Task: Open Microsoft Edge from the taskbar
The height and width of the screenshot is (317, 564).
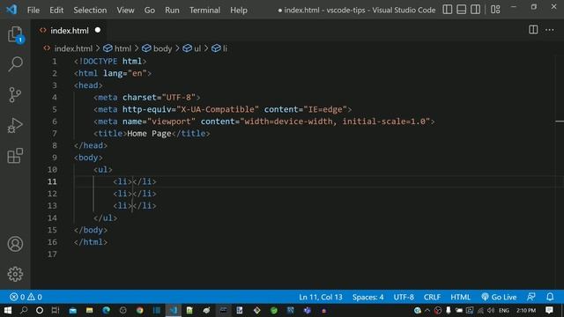Action: pos(106,310)
